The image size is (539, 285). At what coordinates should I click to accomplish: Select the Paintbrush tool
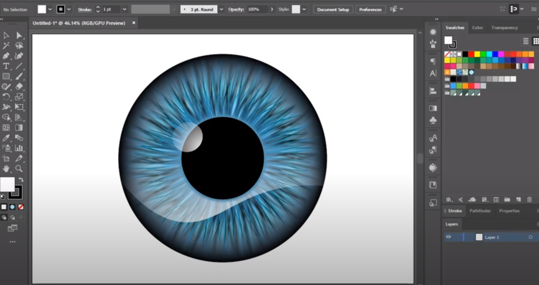click(19, 76)
